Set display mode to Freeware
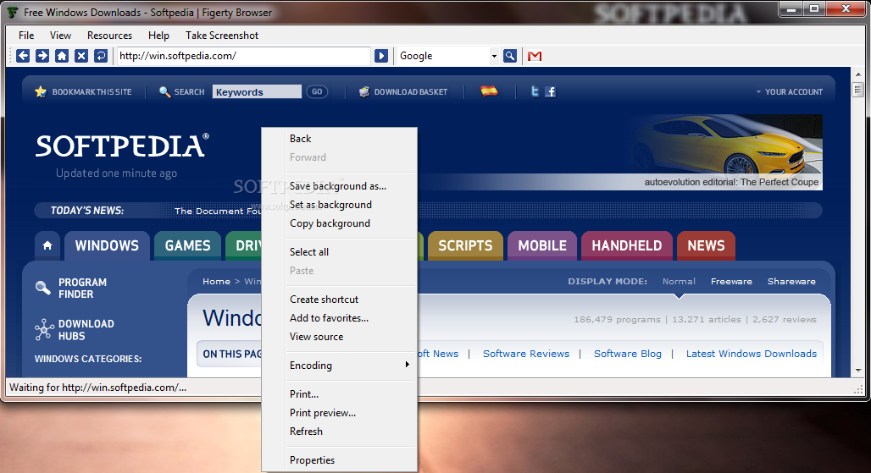Image resolution: width=871 pixels, height=473 pixels. click(x=731, y=281)
